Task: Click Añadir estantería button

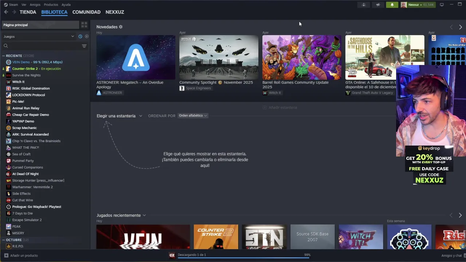Action: pyautogui.click(x=280, y=107)
